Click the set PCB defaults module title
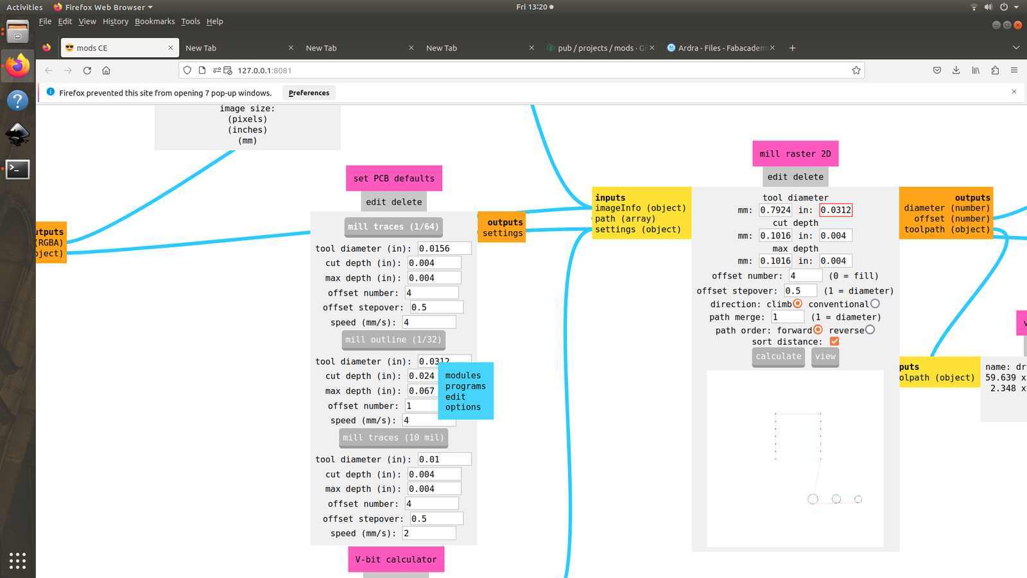This screenshot has height=578, width=1027. [394, 179]
